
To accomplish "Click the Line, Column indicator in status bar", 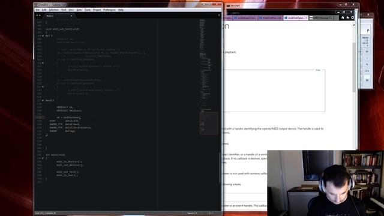I will 46,213.
